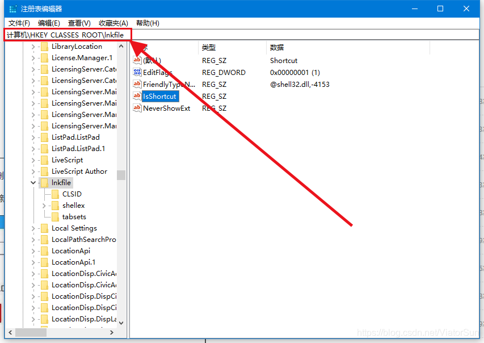Select the IsShortcut string value icon

pos(137,96)
